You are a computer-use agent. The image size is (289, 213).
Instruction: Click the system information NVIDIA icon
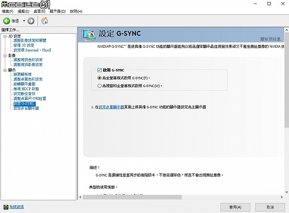6,207
